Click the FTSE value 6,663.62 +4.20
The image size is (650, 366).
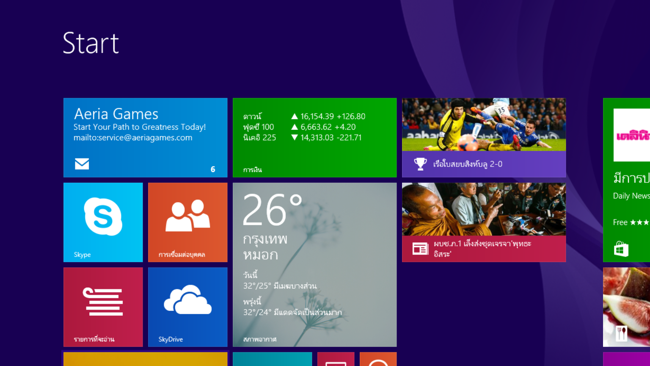pyautogui.click(x=328, y=127)
